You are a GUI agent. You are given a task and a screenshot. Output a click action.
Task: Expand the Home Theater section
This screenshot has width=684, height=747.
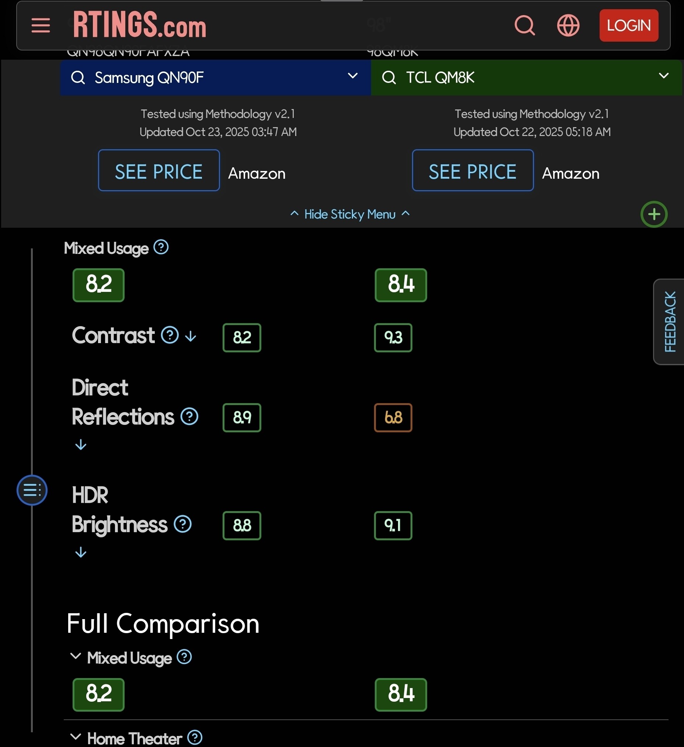pyautogui.click(x=76, y=737)
